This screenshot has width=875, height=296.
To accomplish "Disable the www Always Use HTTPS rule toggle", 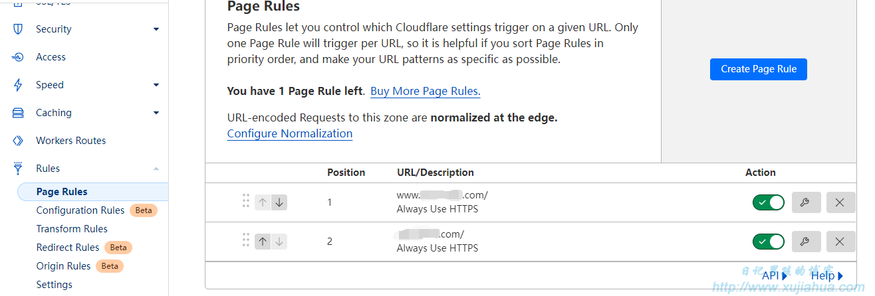I will (768, 202).
